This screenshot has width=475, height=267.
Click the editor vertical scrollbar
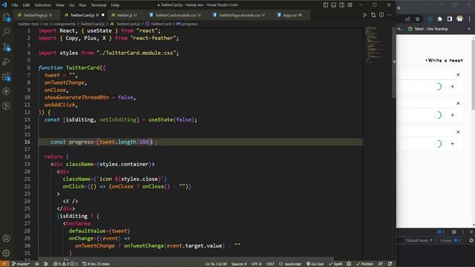[x=394, y=62]
